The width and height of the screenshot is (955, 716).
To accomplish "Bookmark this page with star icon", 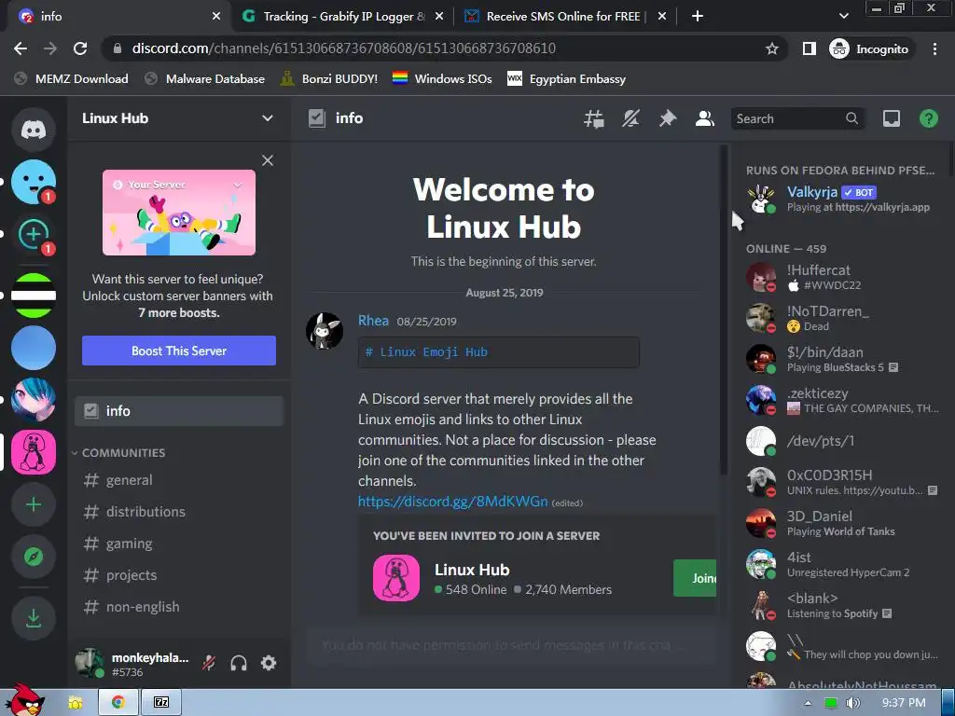I will coord(771,48).
